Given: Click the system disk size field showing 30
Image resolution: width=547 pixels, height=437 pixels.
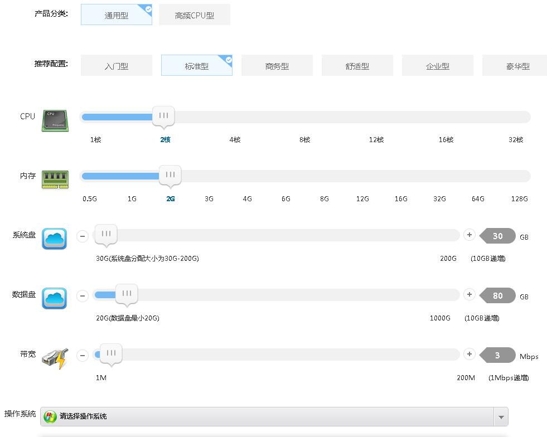Looking at the screenshot, I should click(497, 236).
